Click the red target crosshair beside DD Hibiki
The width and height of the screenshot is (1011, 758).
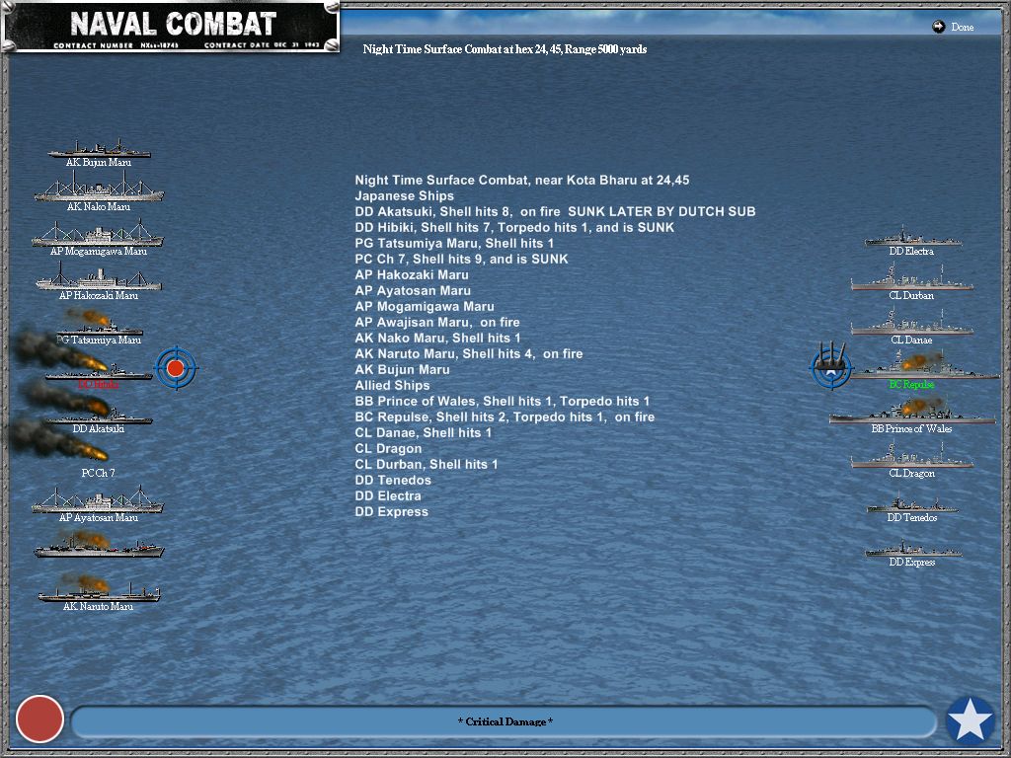click(x=176, y=368)
